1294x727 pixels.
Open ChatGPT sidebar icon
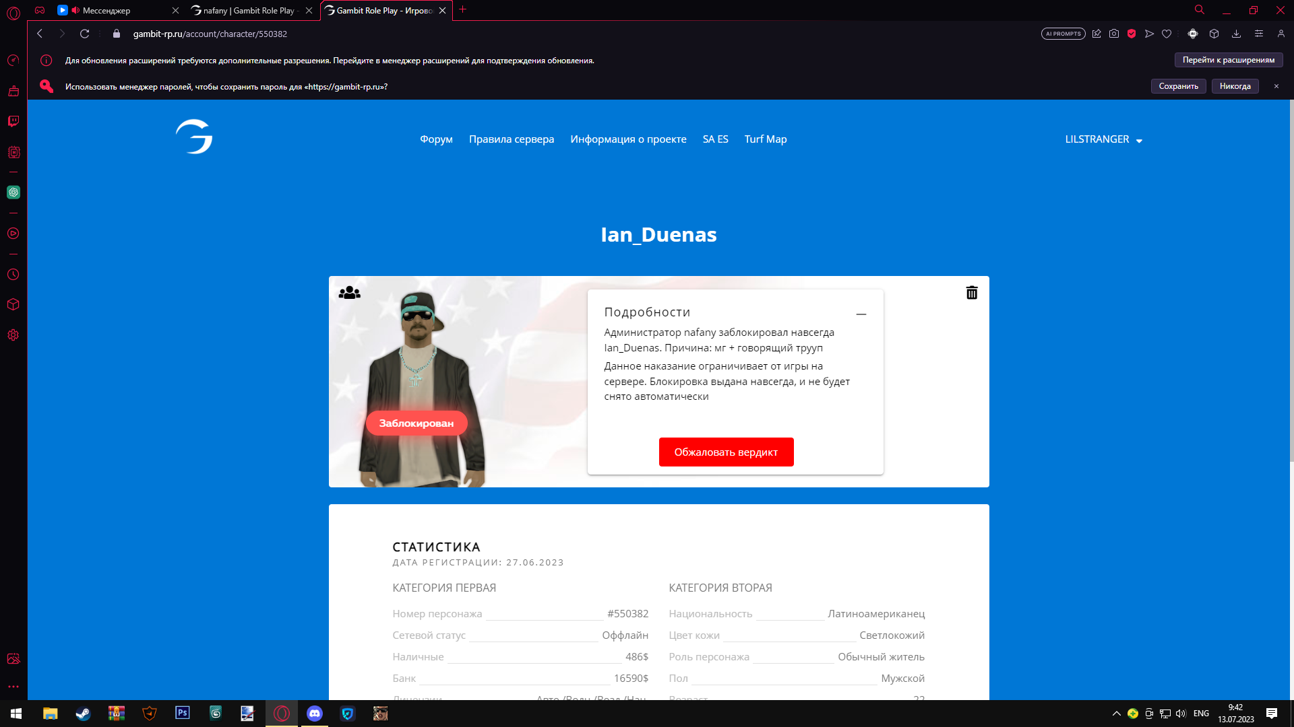(x=13, y=193)
